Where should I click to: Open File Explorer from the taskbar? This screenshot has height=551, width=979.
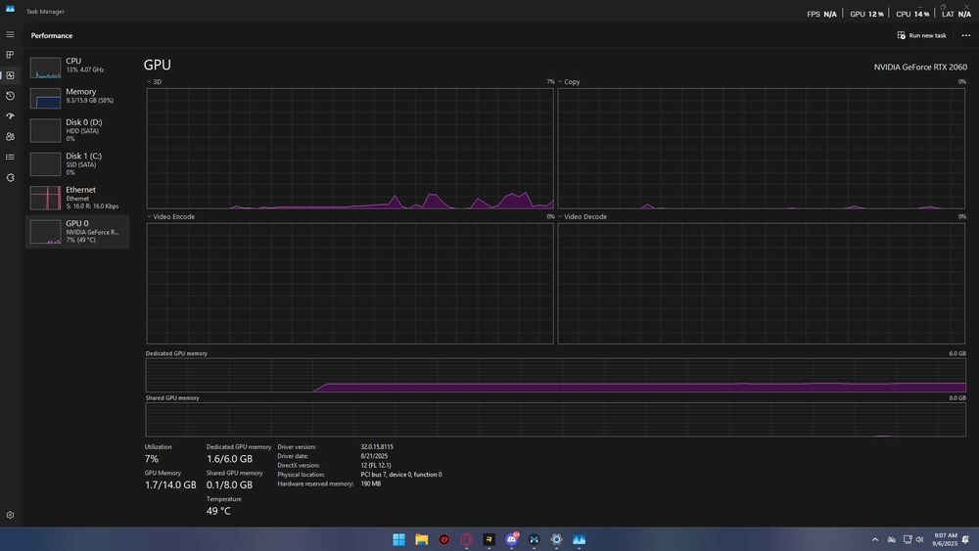tap(421, 539)
